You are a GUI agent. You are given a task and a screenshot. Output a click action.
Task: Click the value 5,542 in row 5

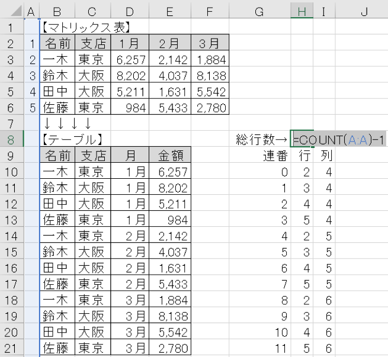(210, 91)
